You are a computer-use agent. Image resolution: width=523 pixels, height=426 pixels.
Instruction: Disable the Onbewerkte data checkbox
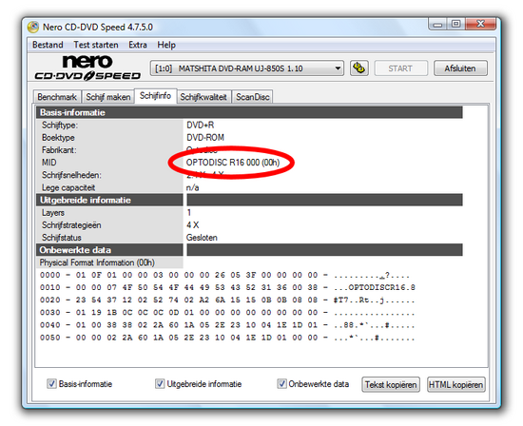click(281, 383)
